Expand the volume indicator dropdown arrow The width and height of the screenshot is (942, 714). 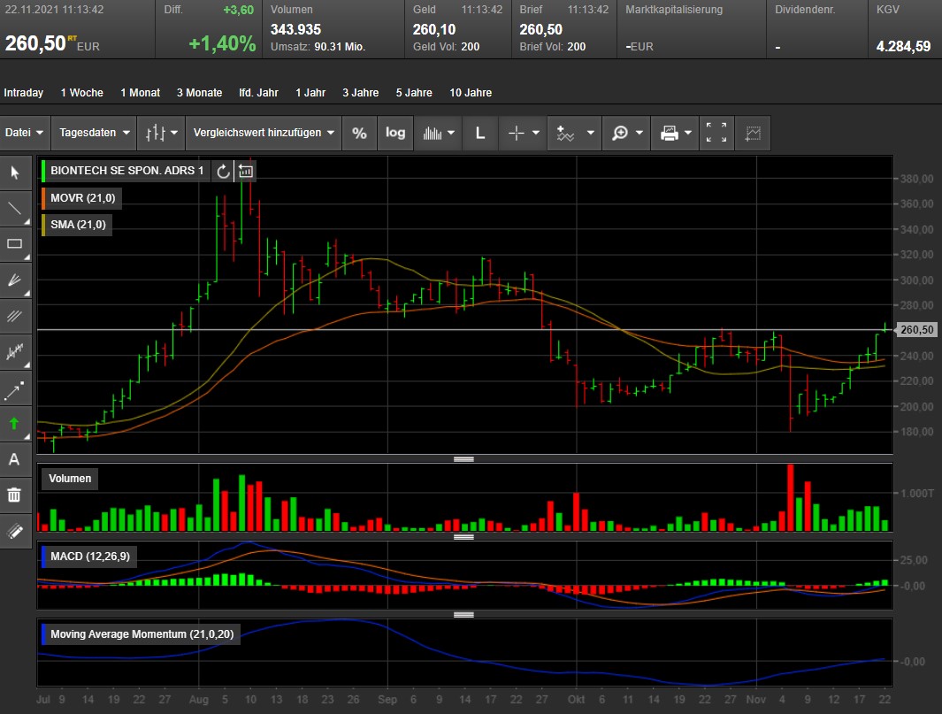pos(451,133)
